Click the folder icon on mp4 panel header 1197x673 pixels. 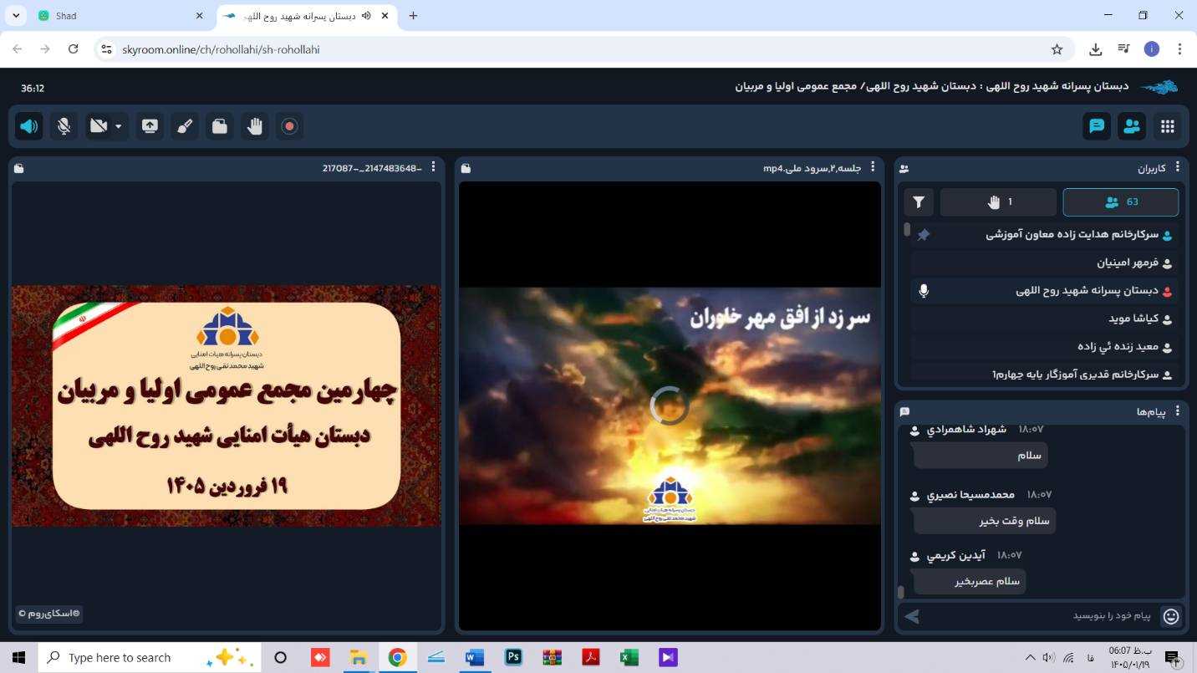[466, 168]
